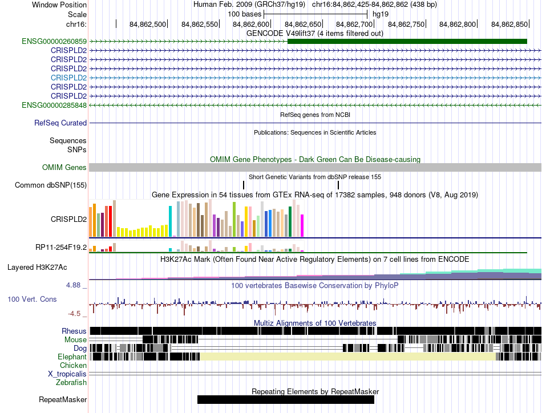Click the Rhesus alignment label

coord(74,331)
